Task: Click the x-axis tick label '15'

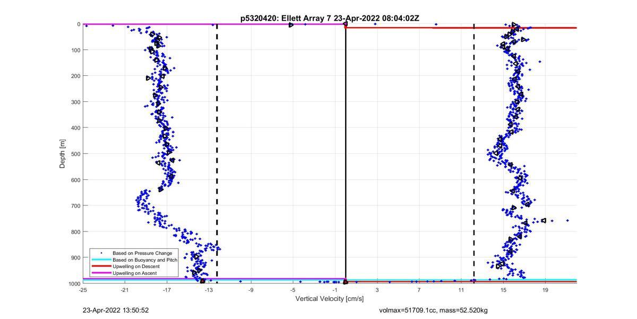Action: pyautogui.click(x=503, y=290)
